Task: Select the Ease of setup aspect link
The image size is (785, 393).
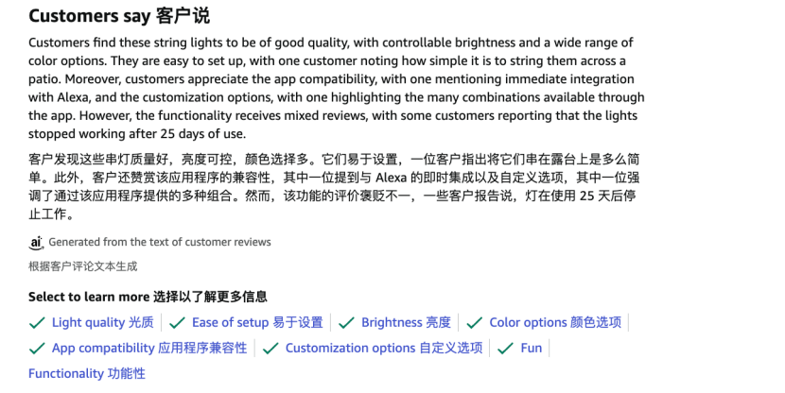Action: [257, 323]
